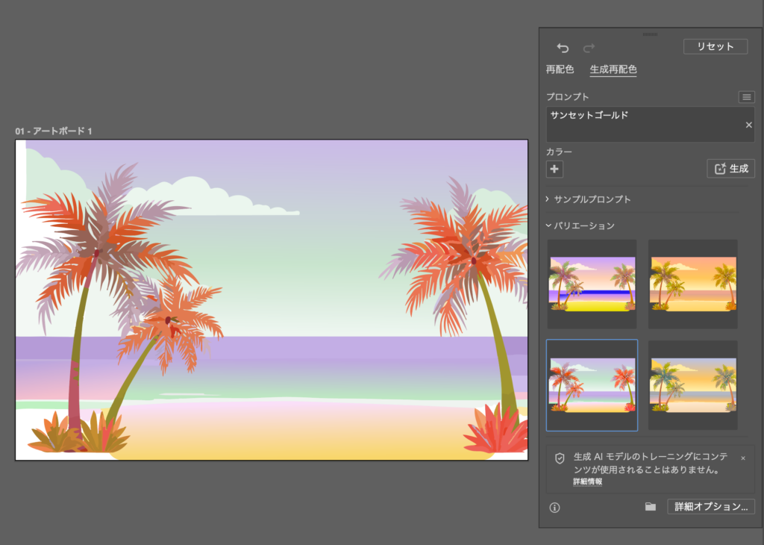Select the variation with teal-green palms
The width and height of the screenshot is (764, 545).
tap(692, 384)
